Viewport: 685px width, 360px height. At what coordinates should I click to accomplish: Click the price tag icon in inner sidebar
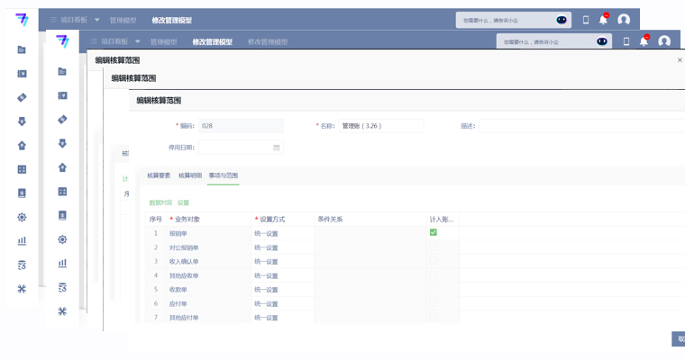[x=62, y=119]
